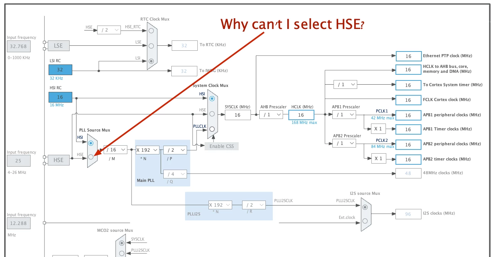This screenshot has width=493, height=257.
Task: Click the 'MCO2 source Mux' label
Action: point(115,230)
